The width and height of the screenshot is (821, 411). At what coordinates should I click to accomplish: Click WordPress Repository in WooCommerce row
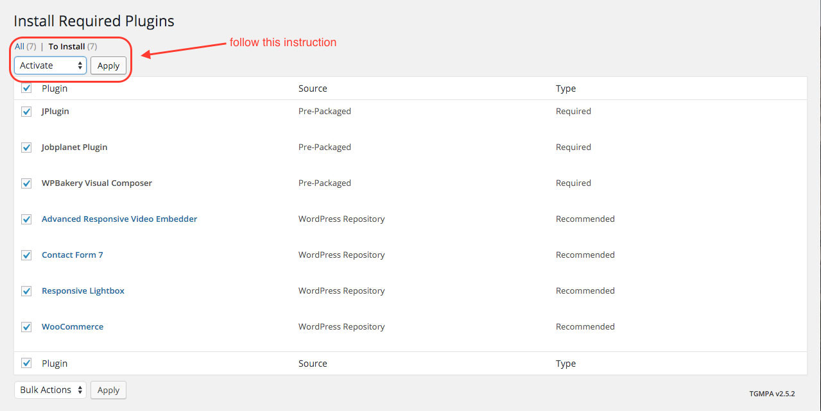point(341,326)
